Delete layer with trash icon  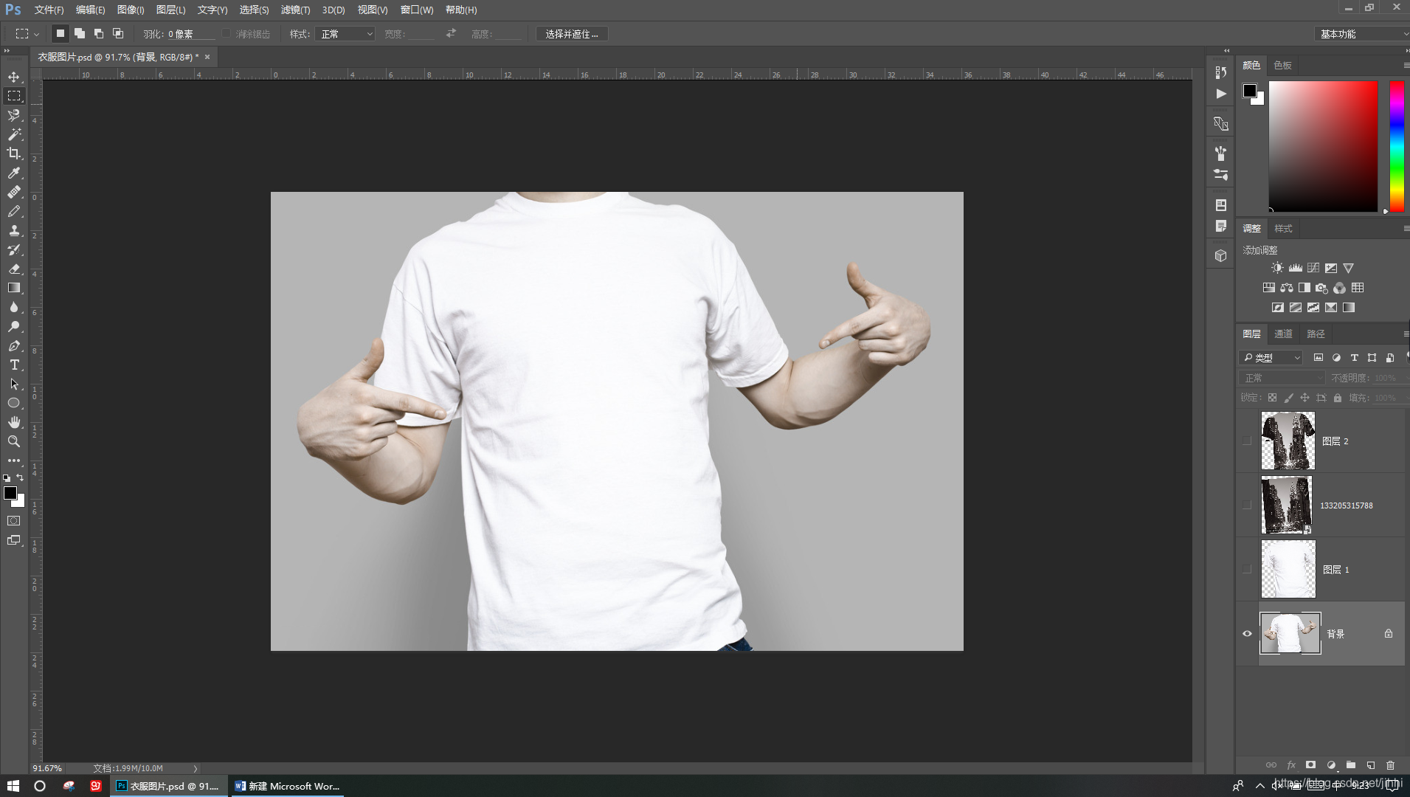[x=1391, y=765]
